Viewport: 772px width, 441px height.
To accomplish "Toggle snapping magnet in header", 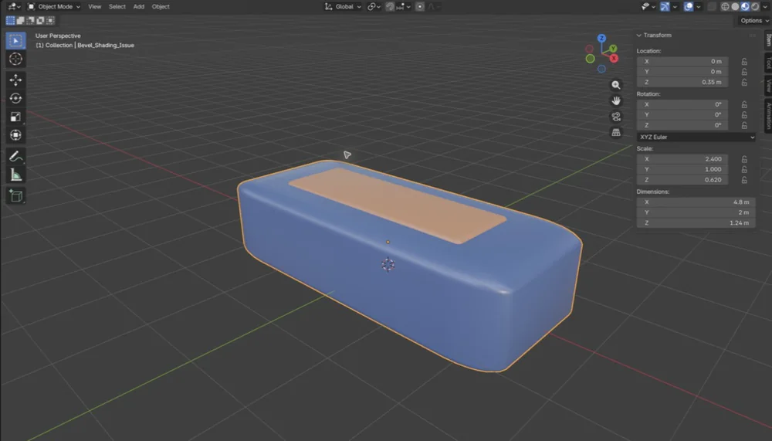I will coord(390,6).
